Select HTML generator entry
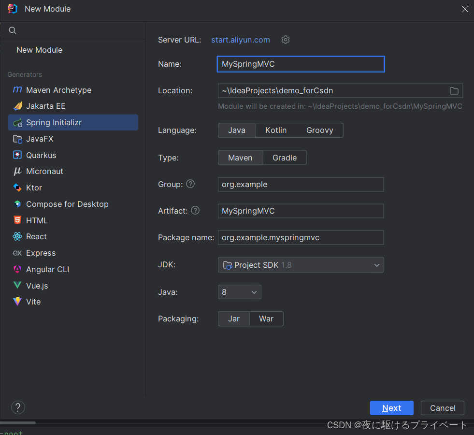 73,220
